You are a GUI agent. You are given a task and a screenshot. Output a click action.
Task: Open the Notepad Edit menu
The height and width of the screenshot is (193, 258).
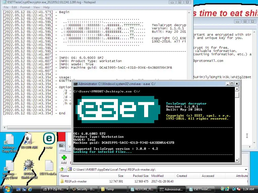pos(14,7)
